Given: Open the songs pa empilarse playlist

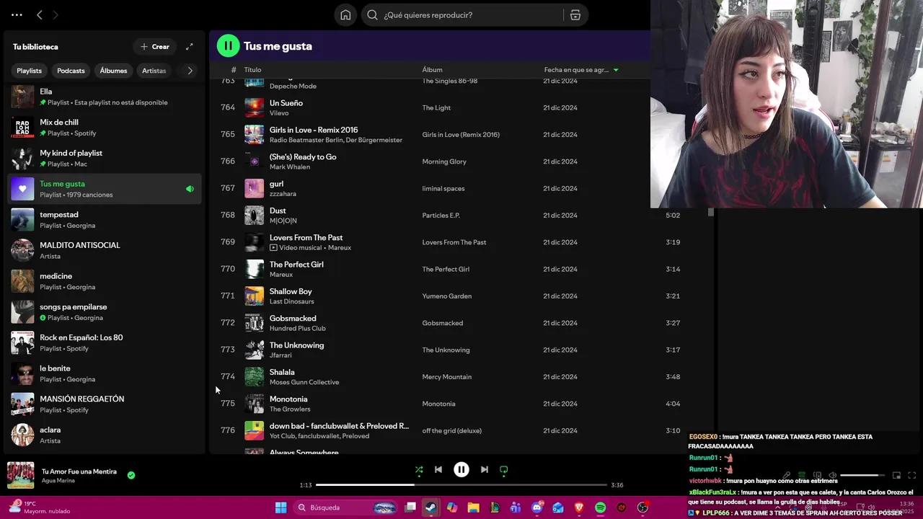Looking at the screenshot, I should (105, 312).
